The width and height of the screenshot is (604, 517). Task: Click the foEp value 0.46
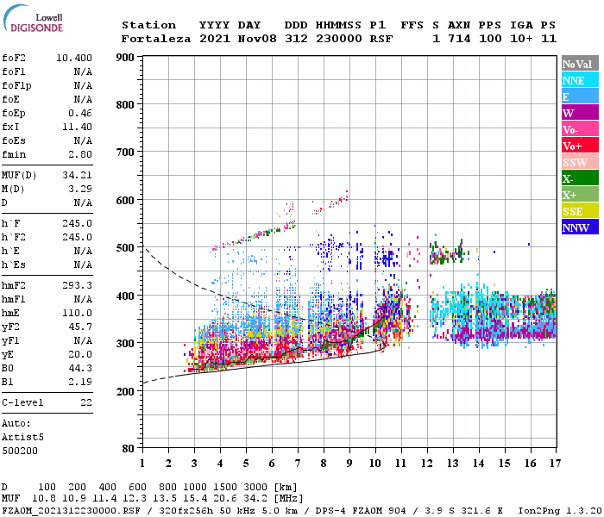80,113
